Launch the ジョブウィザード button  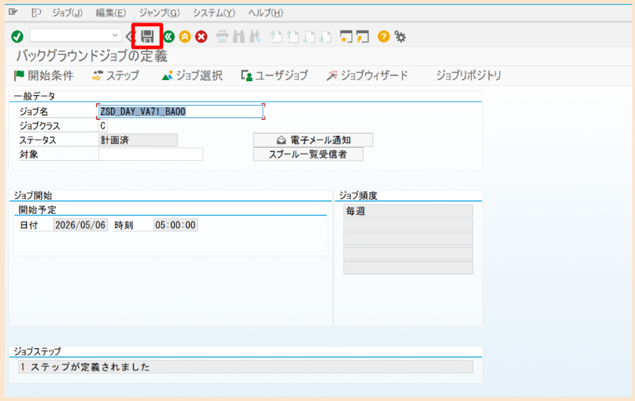pos(367,75)
